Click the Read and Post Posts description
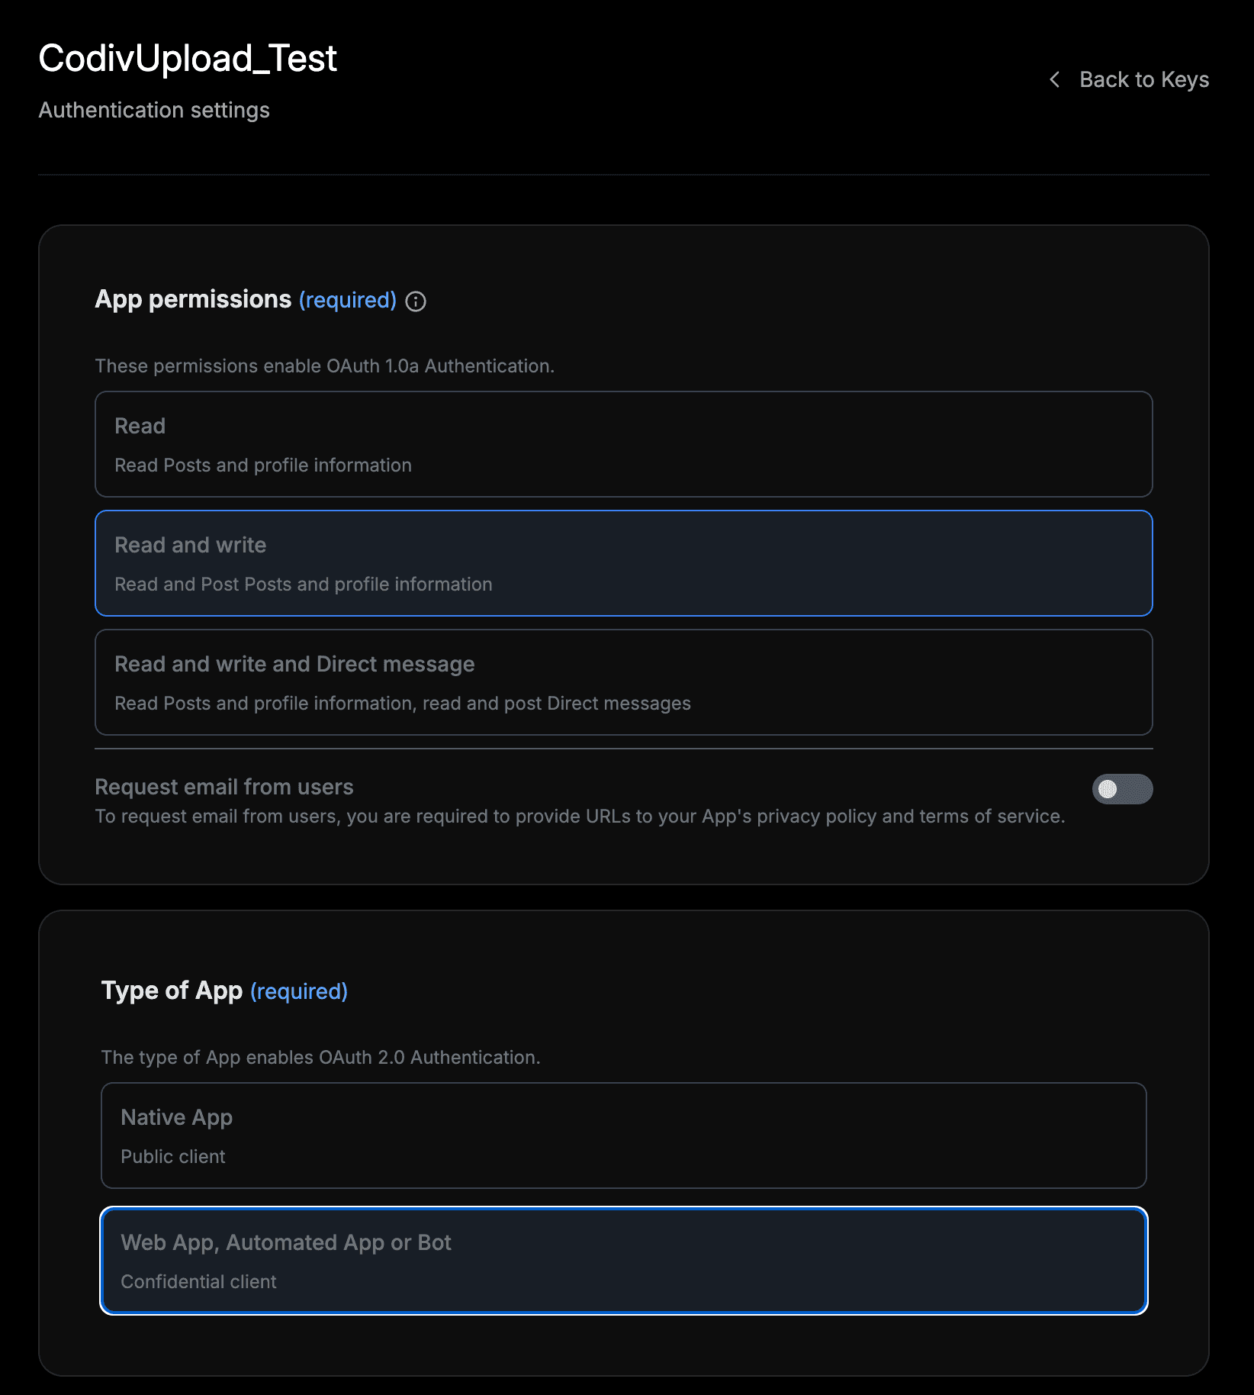Viewport: 1254px width, 1395px height. point(303,584)
